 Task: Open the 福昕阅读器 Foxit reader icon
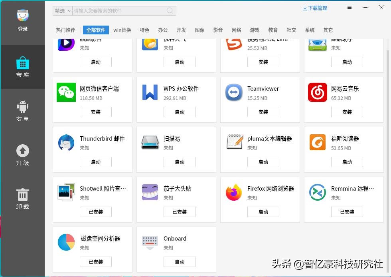click(317, 142)
